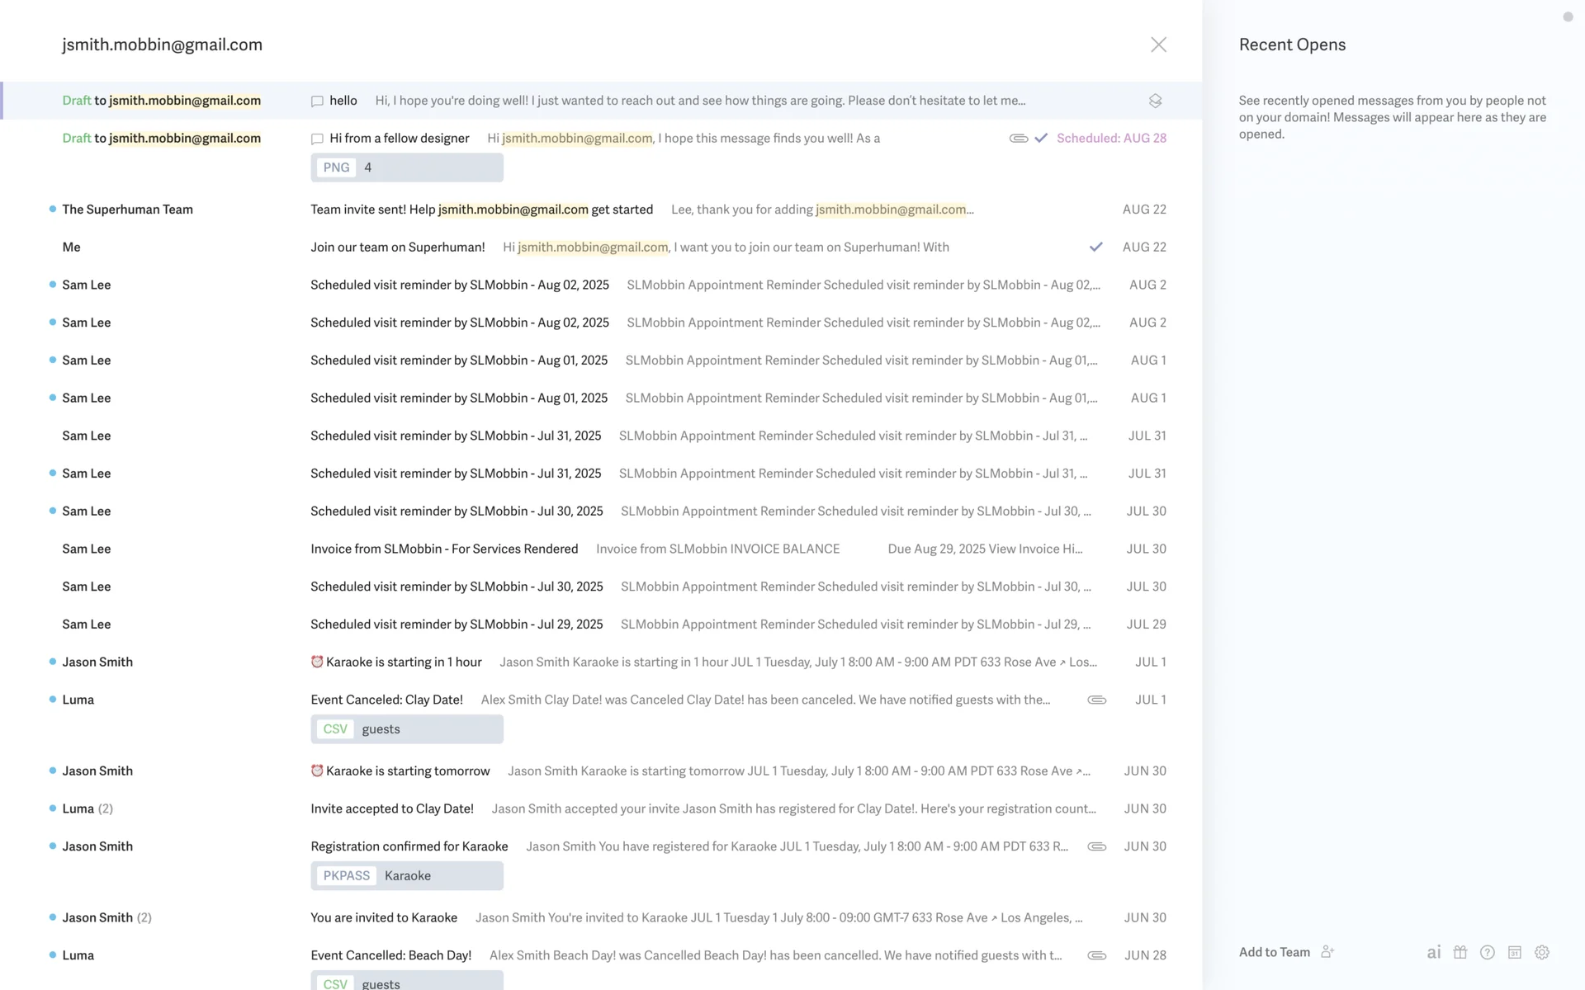Open the help question mark icon
Screen dimensions: 1585x990
1488,952
